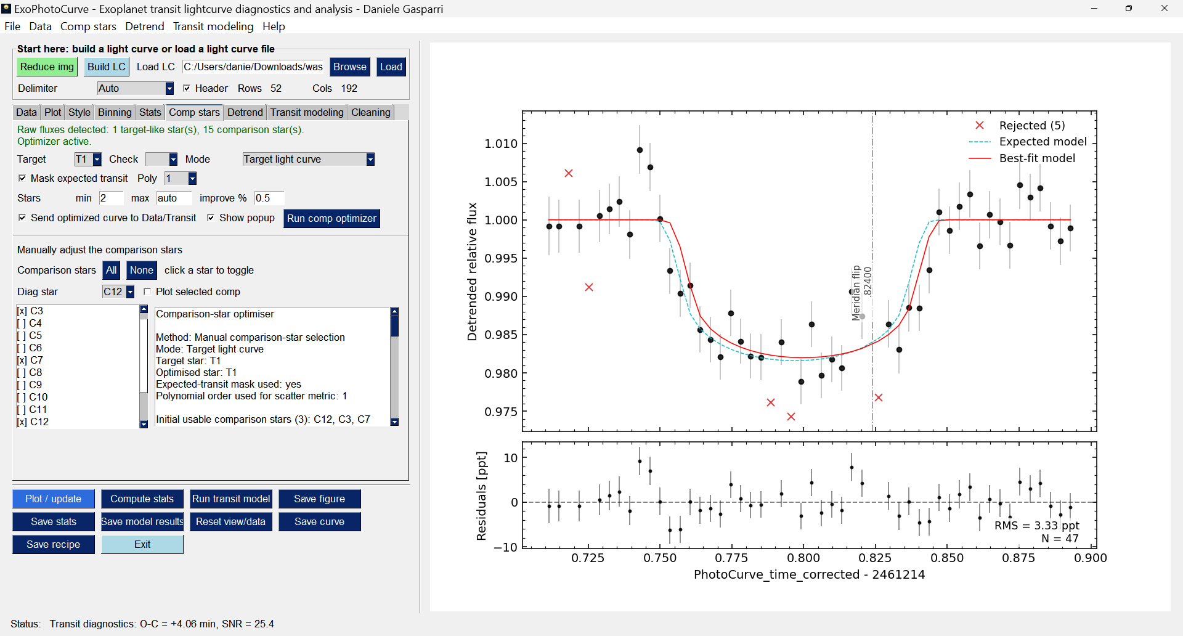The width and height of the screenshot is (1183, 636).
Task: Click Run comp optimizer button
Action: point(331,218)
